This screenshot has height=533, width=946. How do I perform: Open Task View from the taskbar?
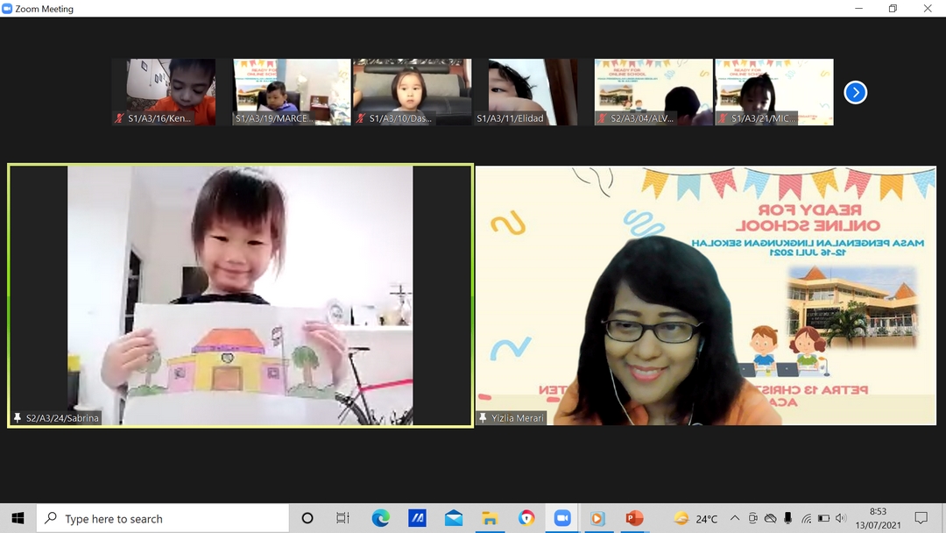[x=343, y=518]
